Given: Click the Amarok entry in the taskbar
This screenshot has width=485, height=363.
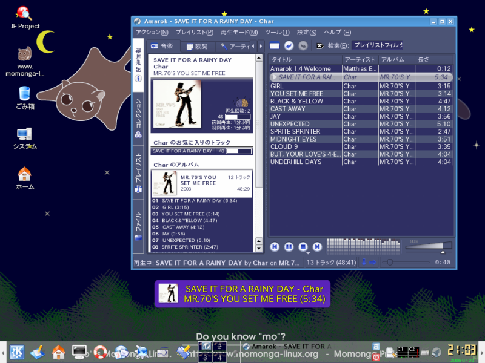Looking at the screenshot, I should point(287,347).
